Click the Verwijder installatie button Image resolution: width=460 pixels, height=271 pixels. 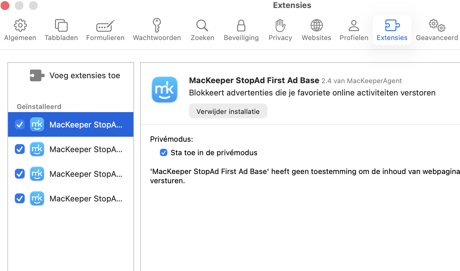(x=228, y=111)
